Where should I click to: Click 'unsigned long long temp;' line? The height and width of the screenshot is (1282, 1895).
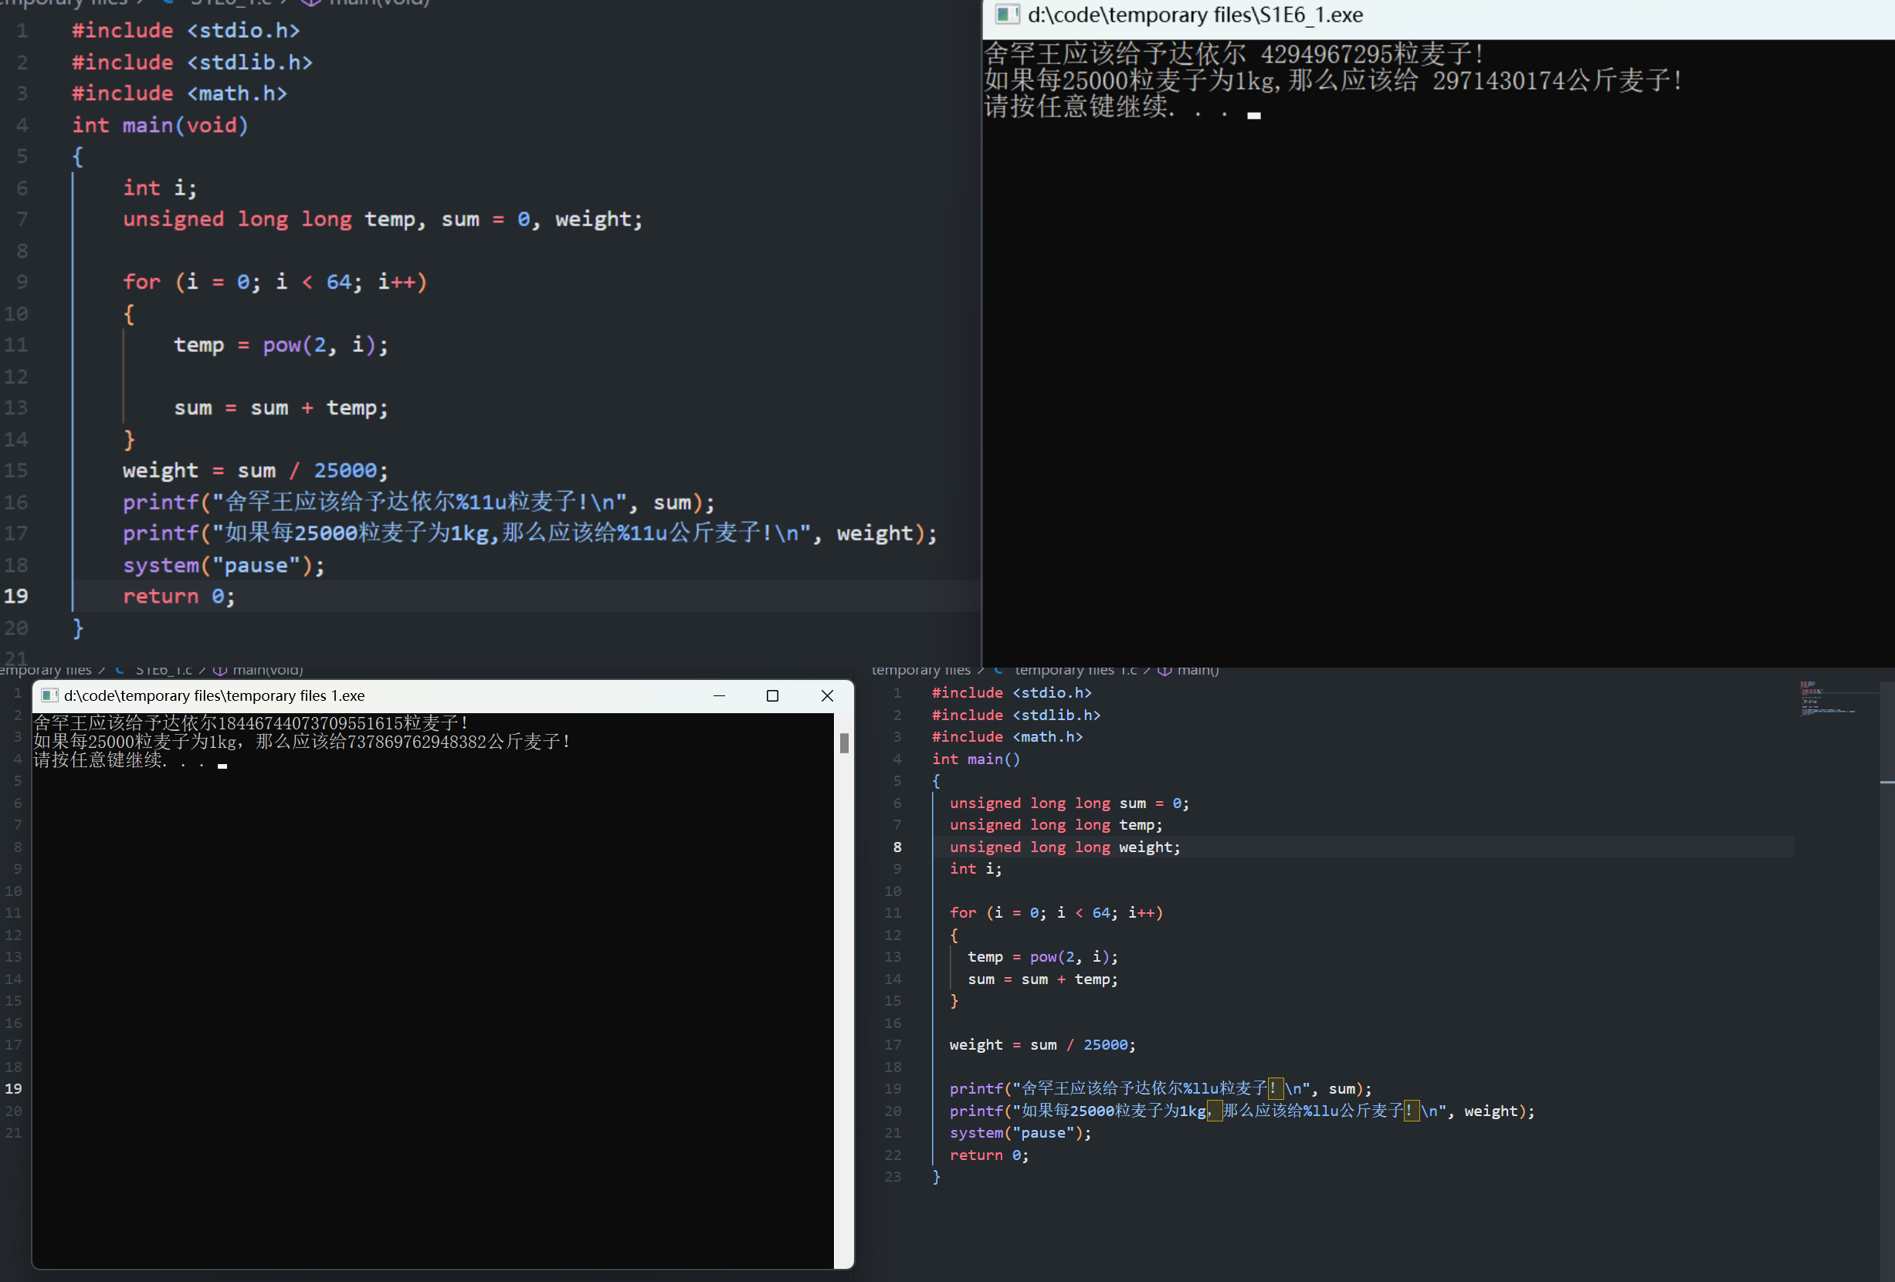1056,825
